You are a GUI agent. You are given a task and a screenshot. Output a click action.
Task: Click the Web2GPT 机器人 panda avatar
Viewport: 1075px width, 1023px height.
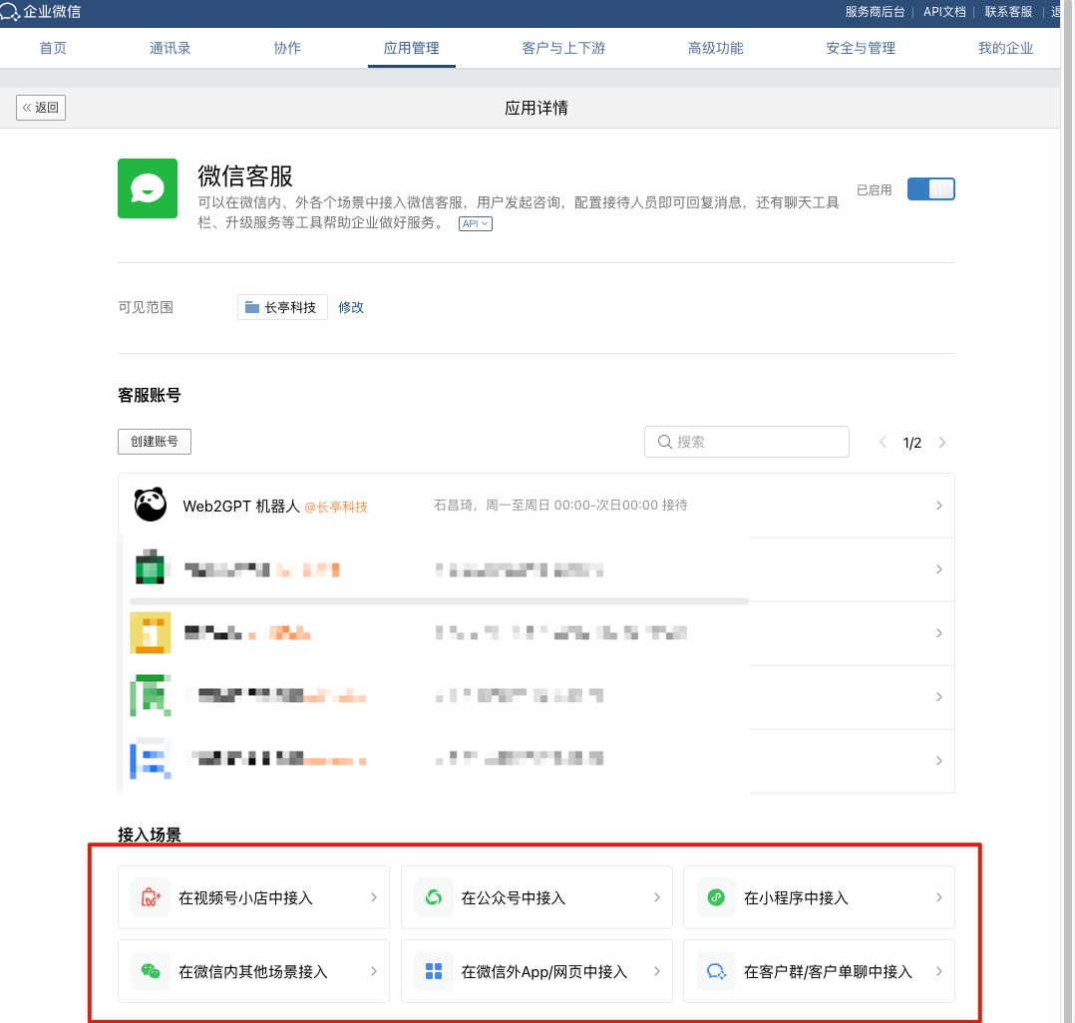pos(151,506)
